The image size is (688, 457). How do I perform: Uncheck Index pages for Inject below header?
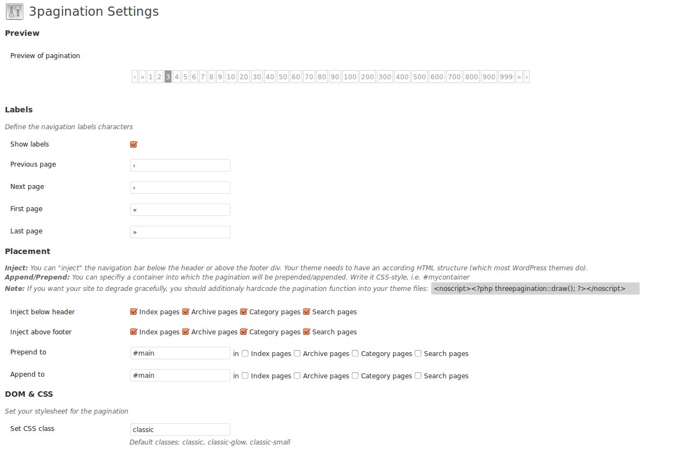point(133,312)
